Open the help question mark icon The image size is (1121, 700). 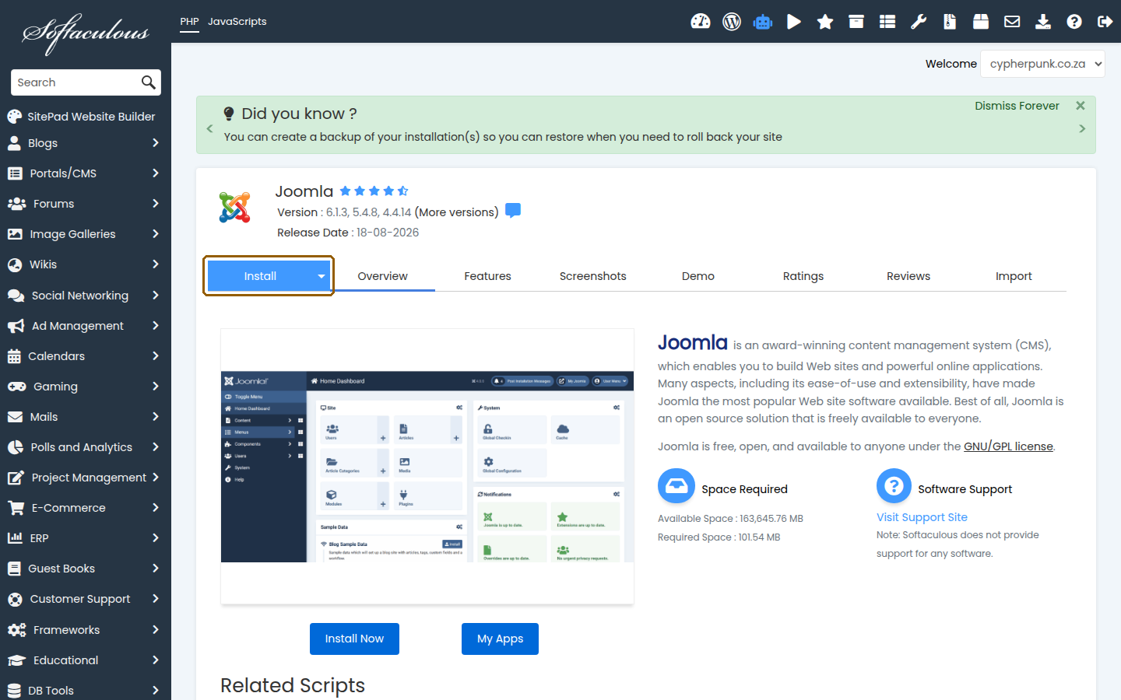coord(1074,22)
